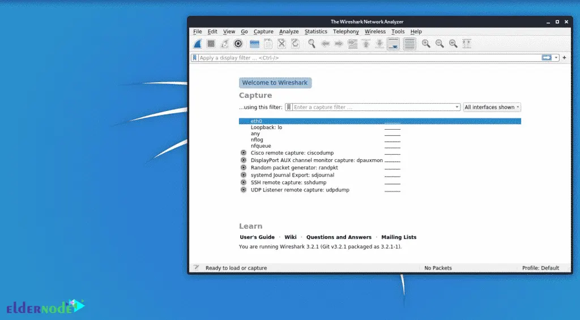Screen dimensions: 580x320
Task: Close this capture file toolbar icon
Action: click(x=282, y=44)
